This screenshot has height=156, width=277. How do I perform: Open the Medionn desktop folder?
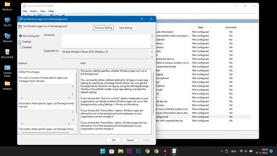coord(7,6)
